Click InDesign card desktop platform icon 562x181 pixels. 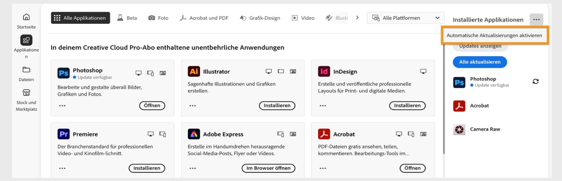(423, 71)
